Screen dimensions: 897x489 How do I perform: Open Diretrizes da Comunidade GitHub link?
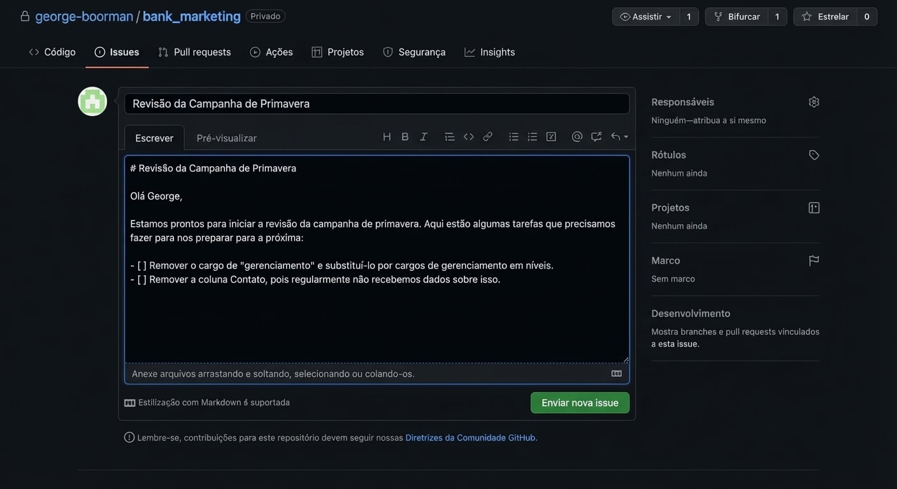471,438
